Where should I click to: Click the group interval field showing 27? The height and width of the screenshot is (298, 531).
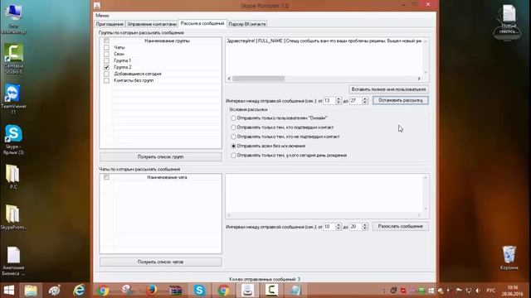coord(355,101)
